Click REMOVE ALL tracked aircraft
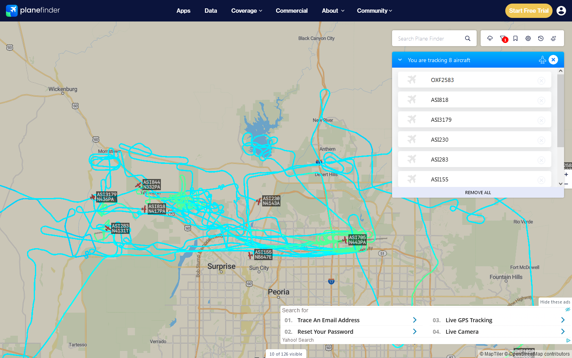Screen dimensions: 572x358 478,193
